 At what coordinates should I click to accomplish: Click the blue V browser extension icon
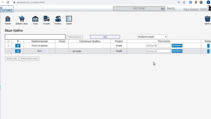pyautogui.click(x=191, y=2)
